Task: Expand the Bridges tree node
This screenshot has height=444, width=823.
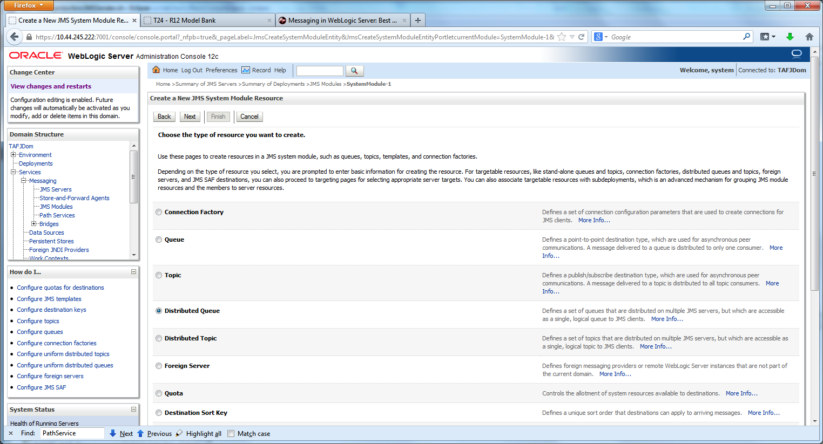Action: 34,224
